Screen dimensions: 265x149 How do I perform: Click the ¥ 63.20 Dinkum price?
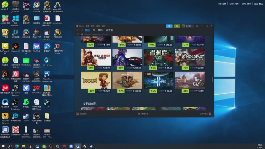[106, 91]
